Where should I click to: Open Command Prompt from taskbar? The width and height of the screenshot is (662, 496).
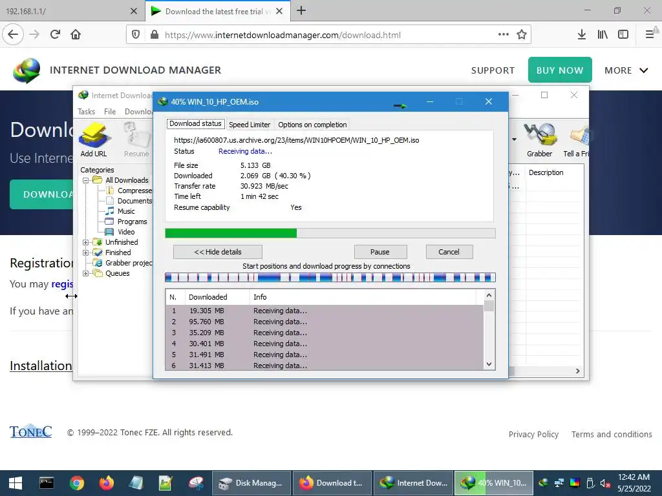coord(47,483)
